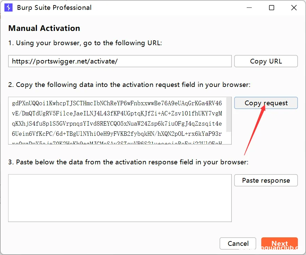Copy the activation request data
The height and width of the screenshot is (255, 306).
pyautogui.click(x=266, y=103)
